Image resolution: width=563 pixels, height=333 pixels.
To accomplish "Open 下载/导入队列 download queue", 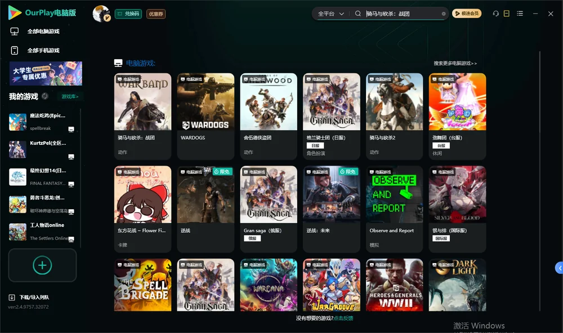I will click(x=29, y=297).
